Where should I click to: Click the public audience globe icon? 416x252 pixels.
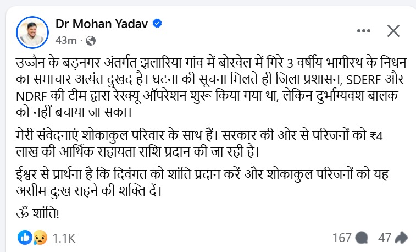click(91, 40)
